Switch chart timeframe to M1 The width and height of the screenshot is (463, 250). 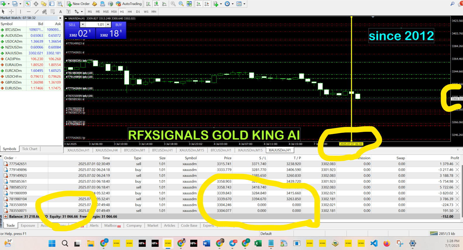90,12
